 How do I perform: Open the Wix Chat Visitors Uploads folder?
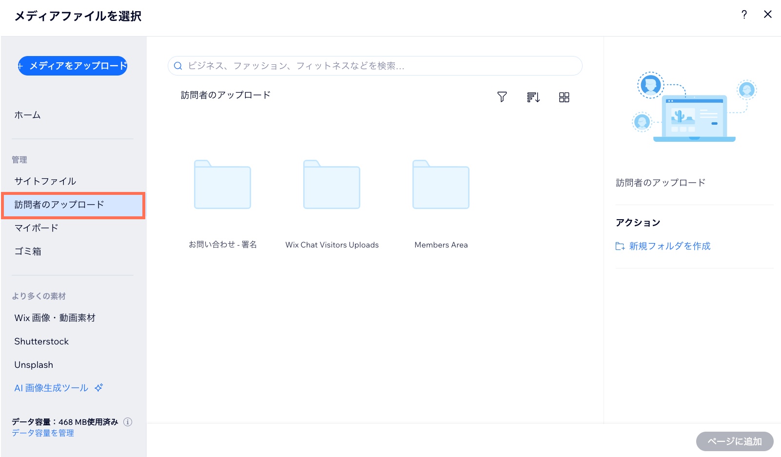point(332,185)
